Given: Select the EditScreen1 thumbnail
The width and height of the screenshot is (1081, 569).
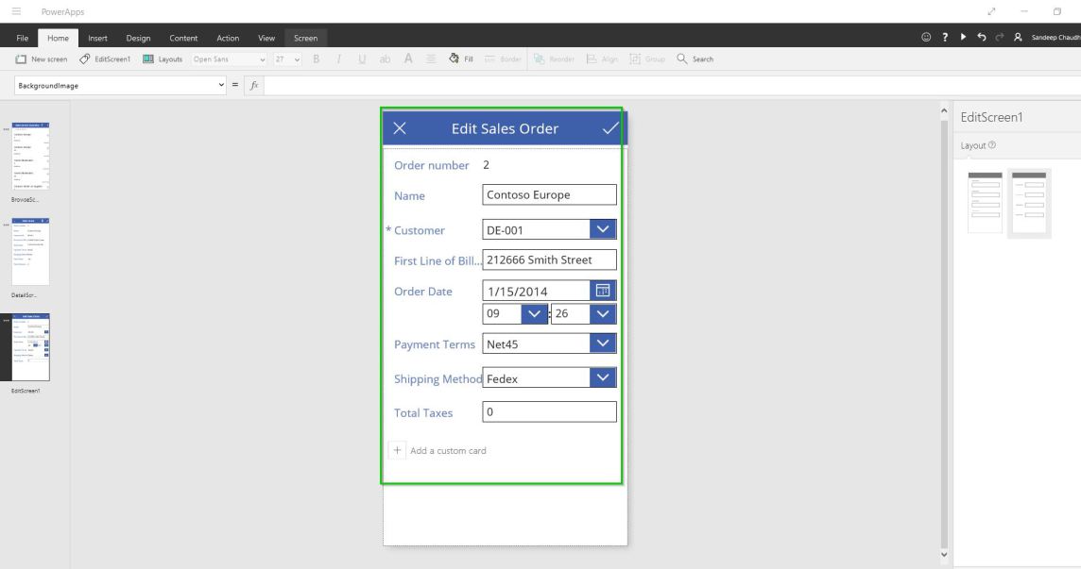Looking at the screenshot, I should [30, 347].
